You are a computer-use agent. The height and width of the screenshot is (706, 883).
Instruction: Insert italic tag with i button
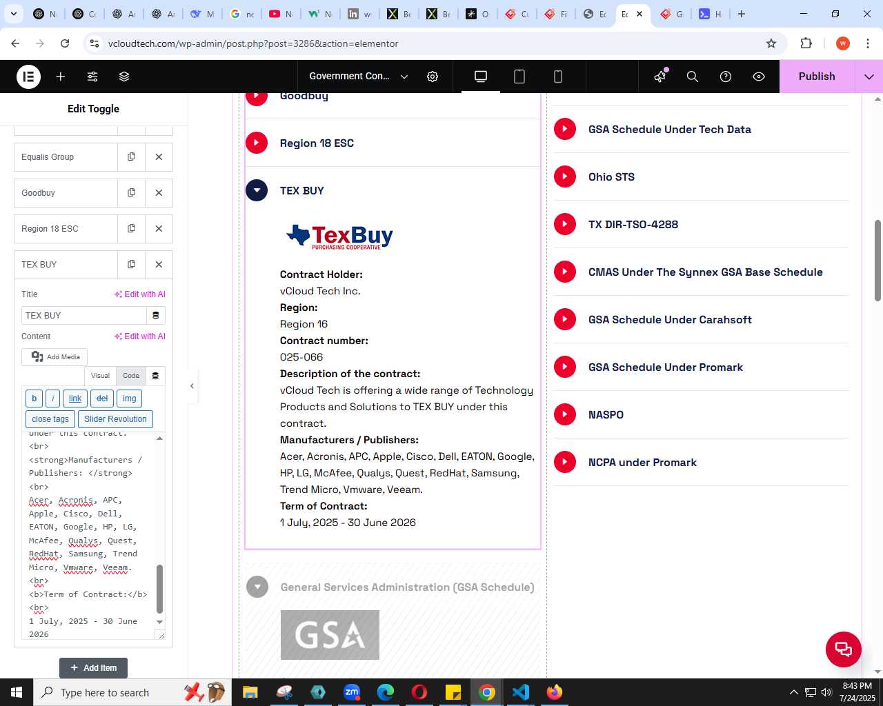point(53,399)
